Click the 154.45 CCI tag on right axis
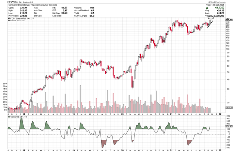The width and height of the screenshot is (233, 152). (229, 126)
